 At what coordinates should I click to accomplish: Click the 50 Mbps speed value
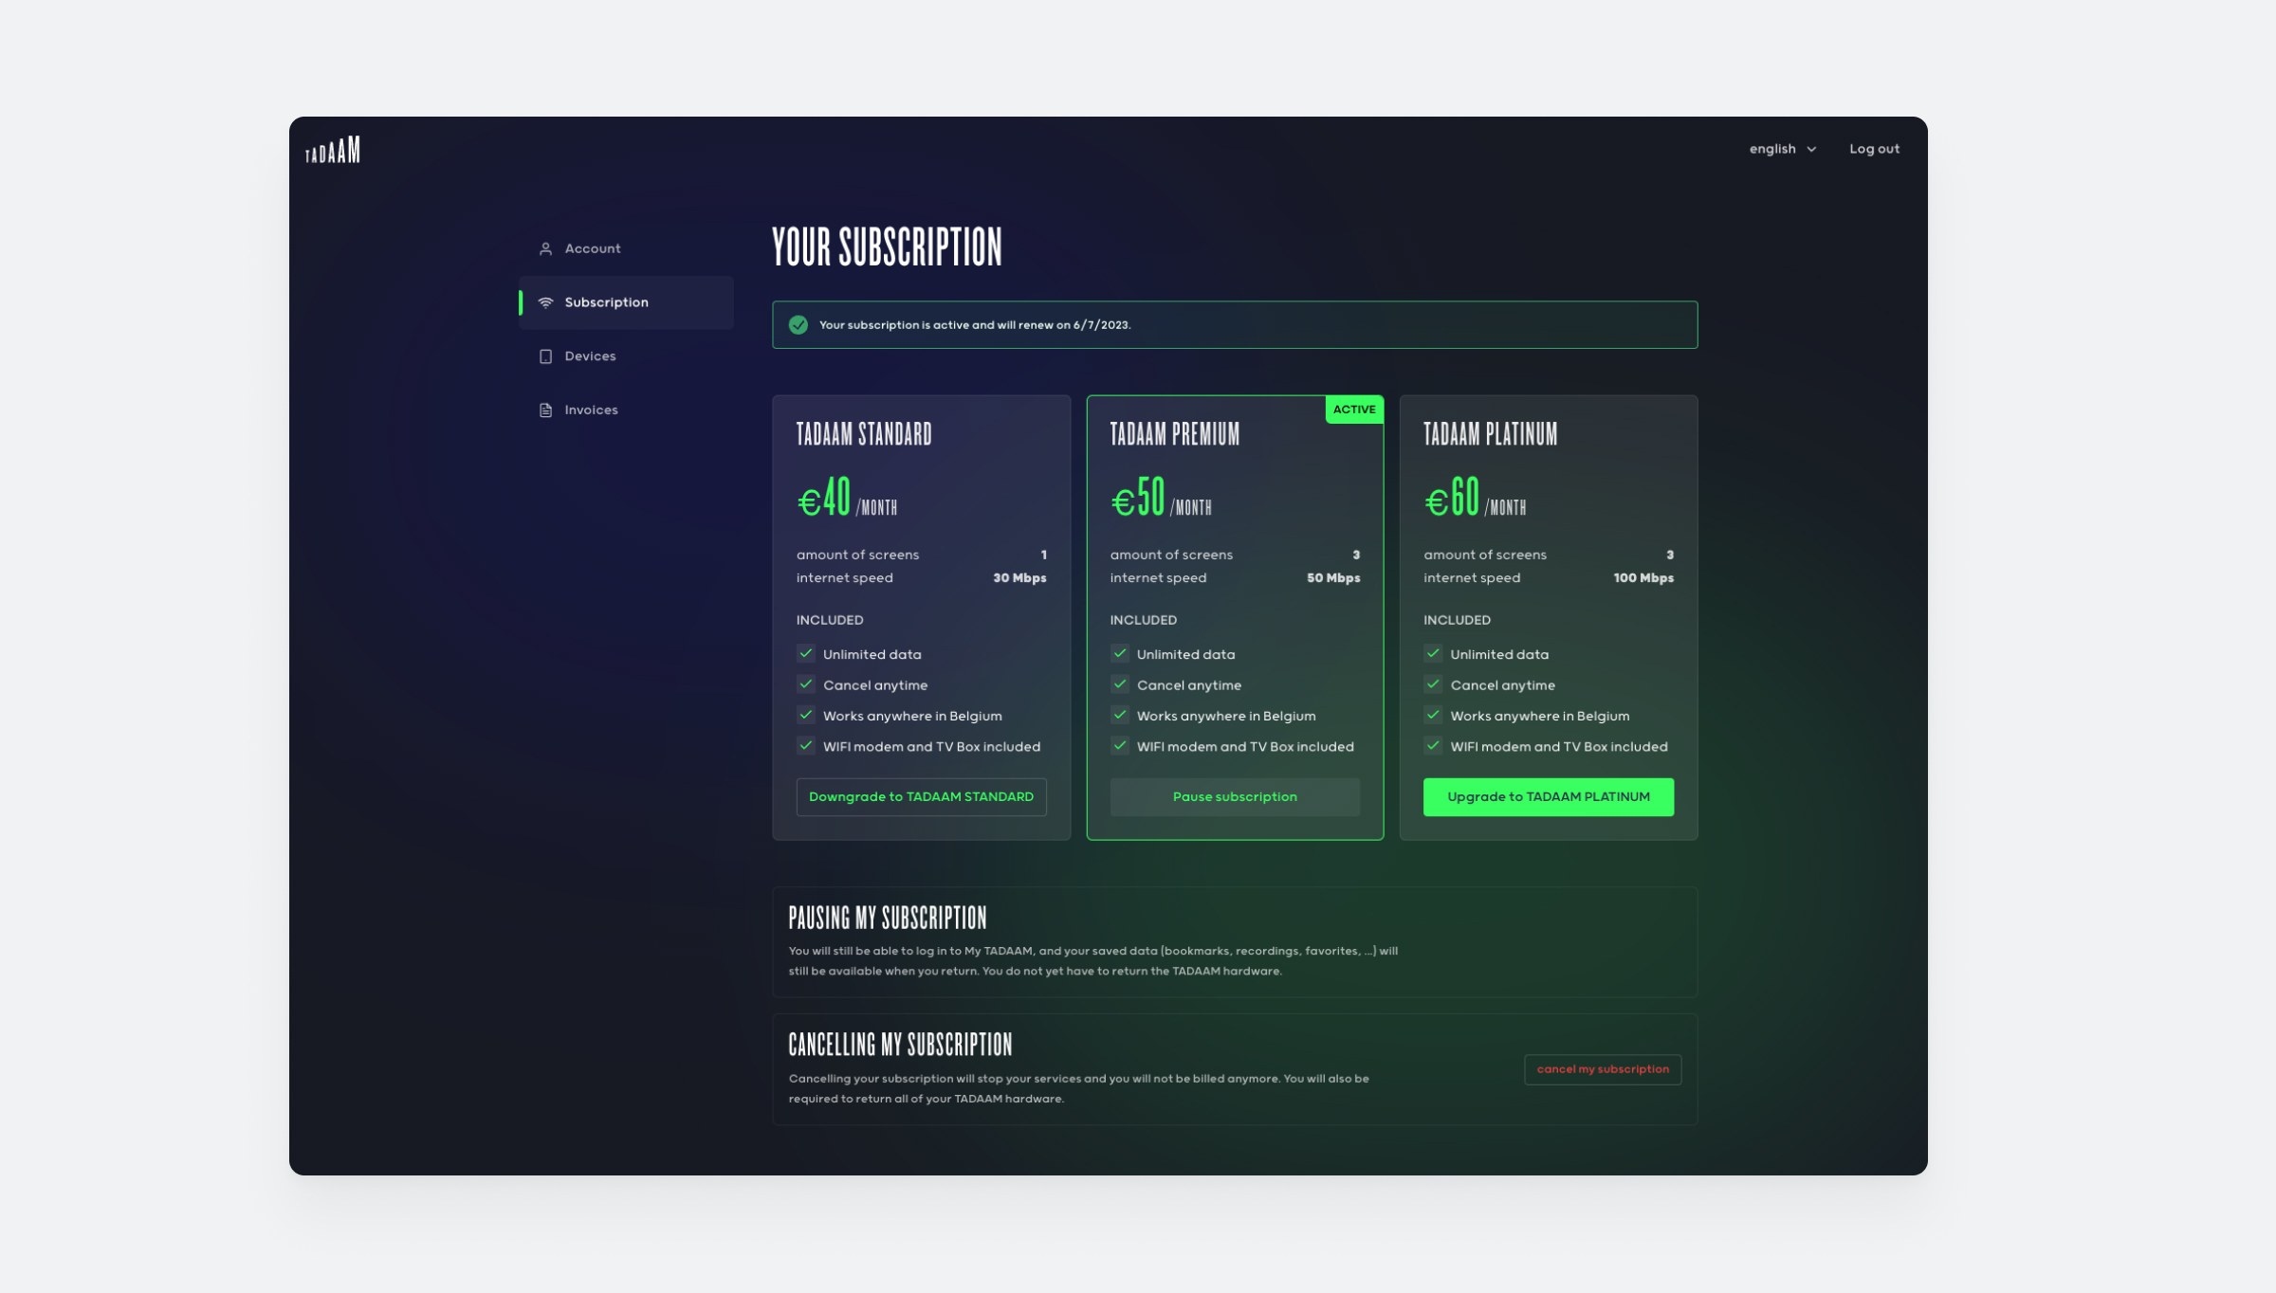click(x=1333, y=578)
